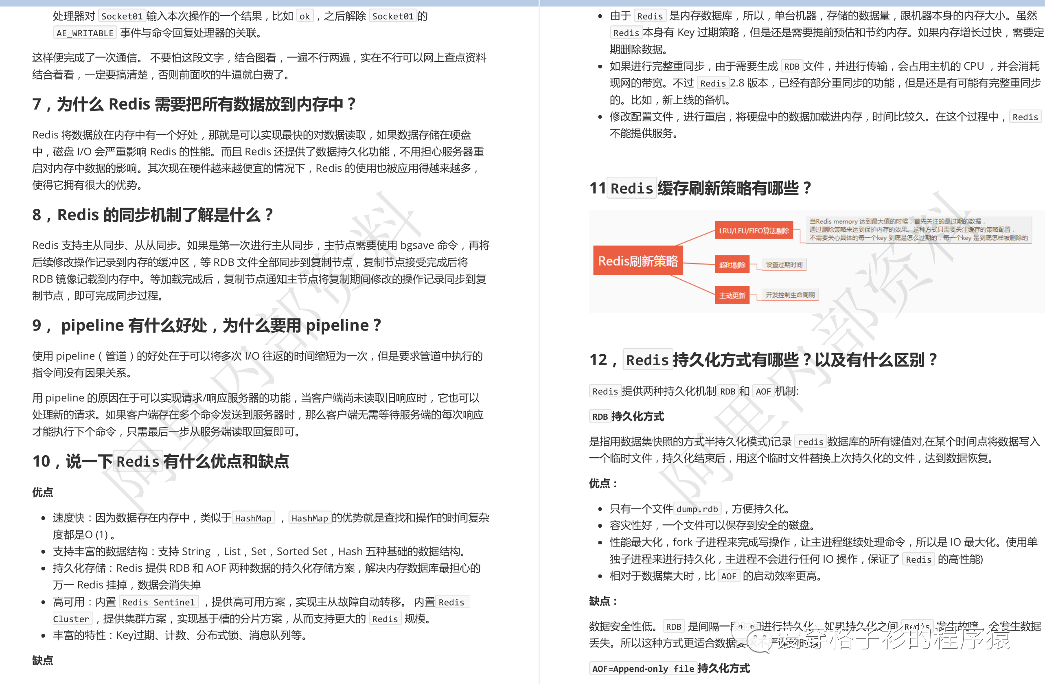This screenshot has width=1045, height=684.
Task: Click heading '10，说一下 Redis 有什么优点和缺点'
Action: tap(161, 461)
